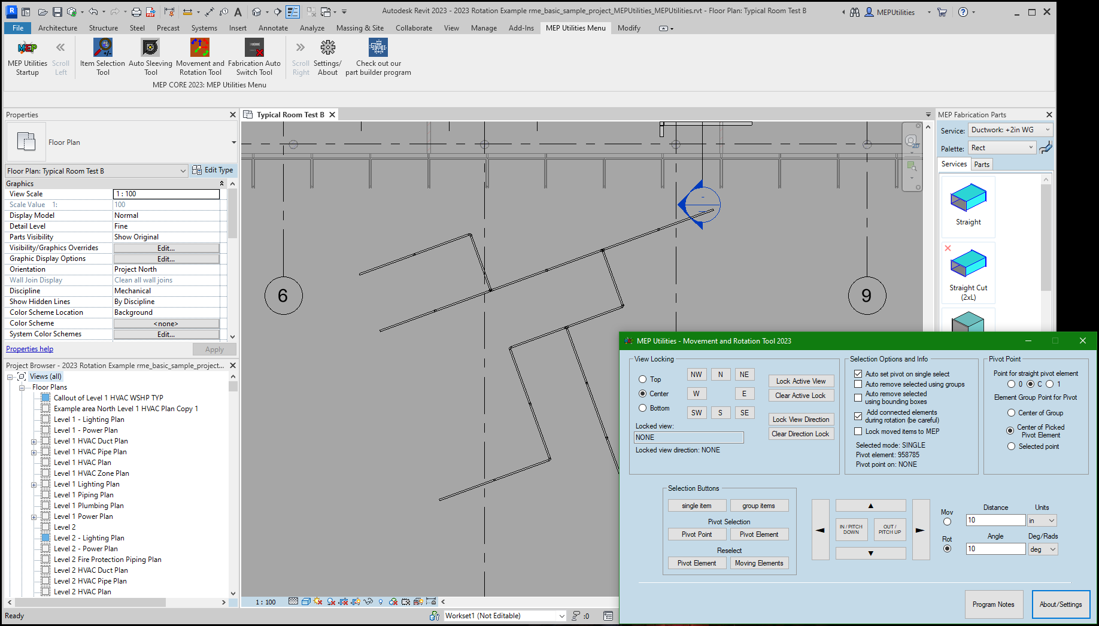Open the Movement and Rotation Tool

click(x=200, y=48)
